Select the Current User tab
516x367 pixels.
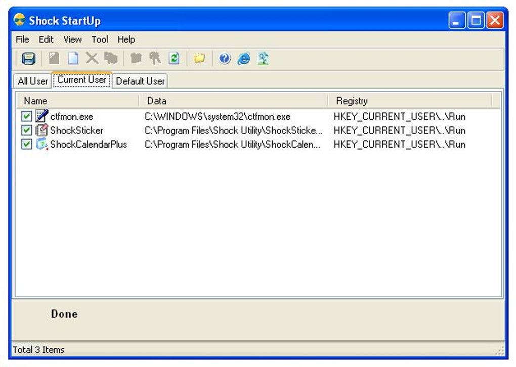(x=82, y=80)
